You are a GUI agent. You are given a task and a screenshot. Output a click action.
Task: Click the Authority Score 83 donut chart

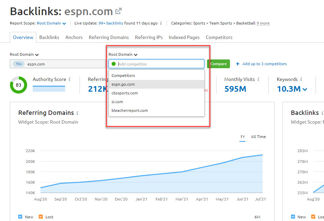[x=19, y=85]
